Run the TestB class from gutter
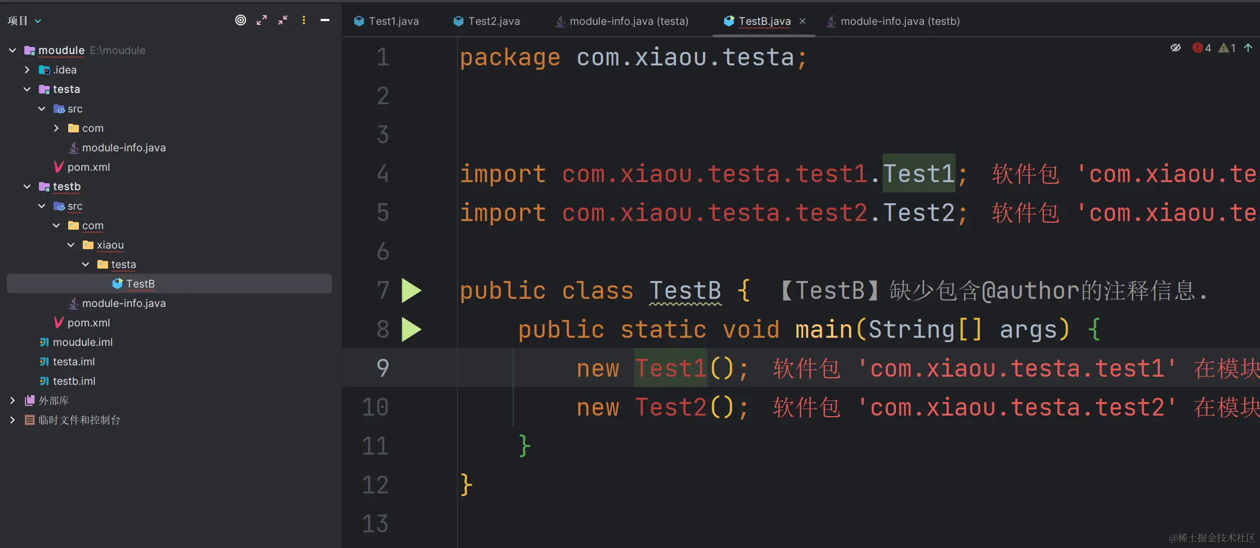This screenshot has width=1260, height=548. [412, 291]
